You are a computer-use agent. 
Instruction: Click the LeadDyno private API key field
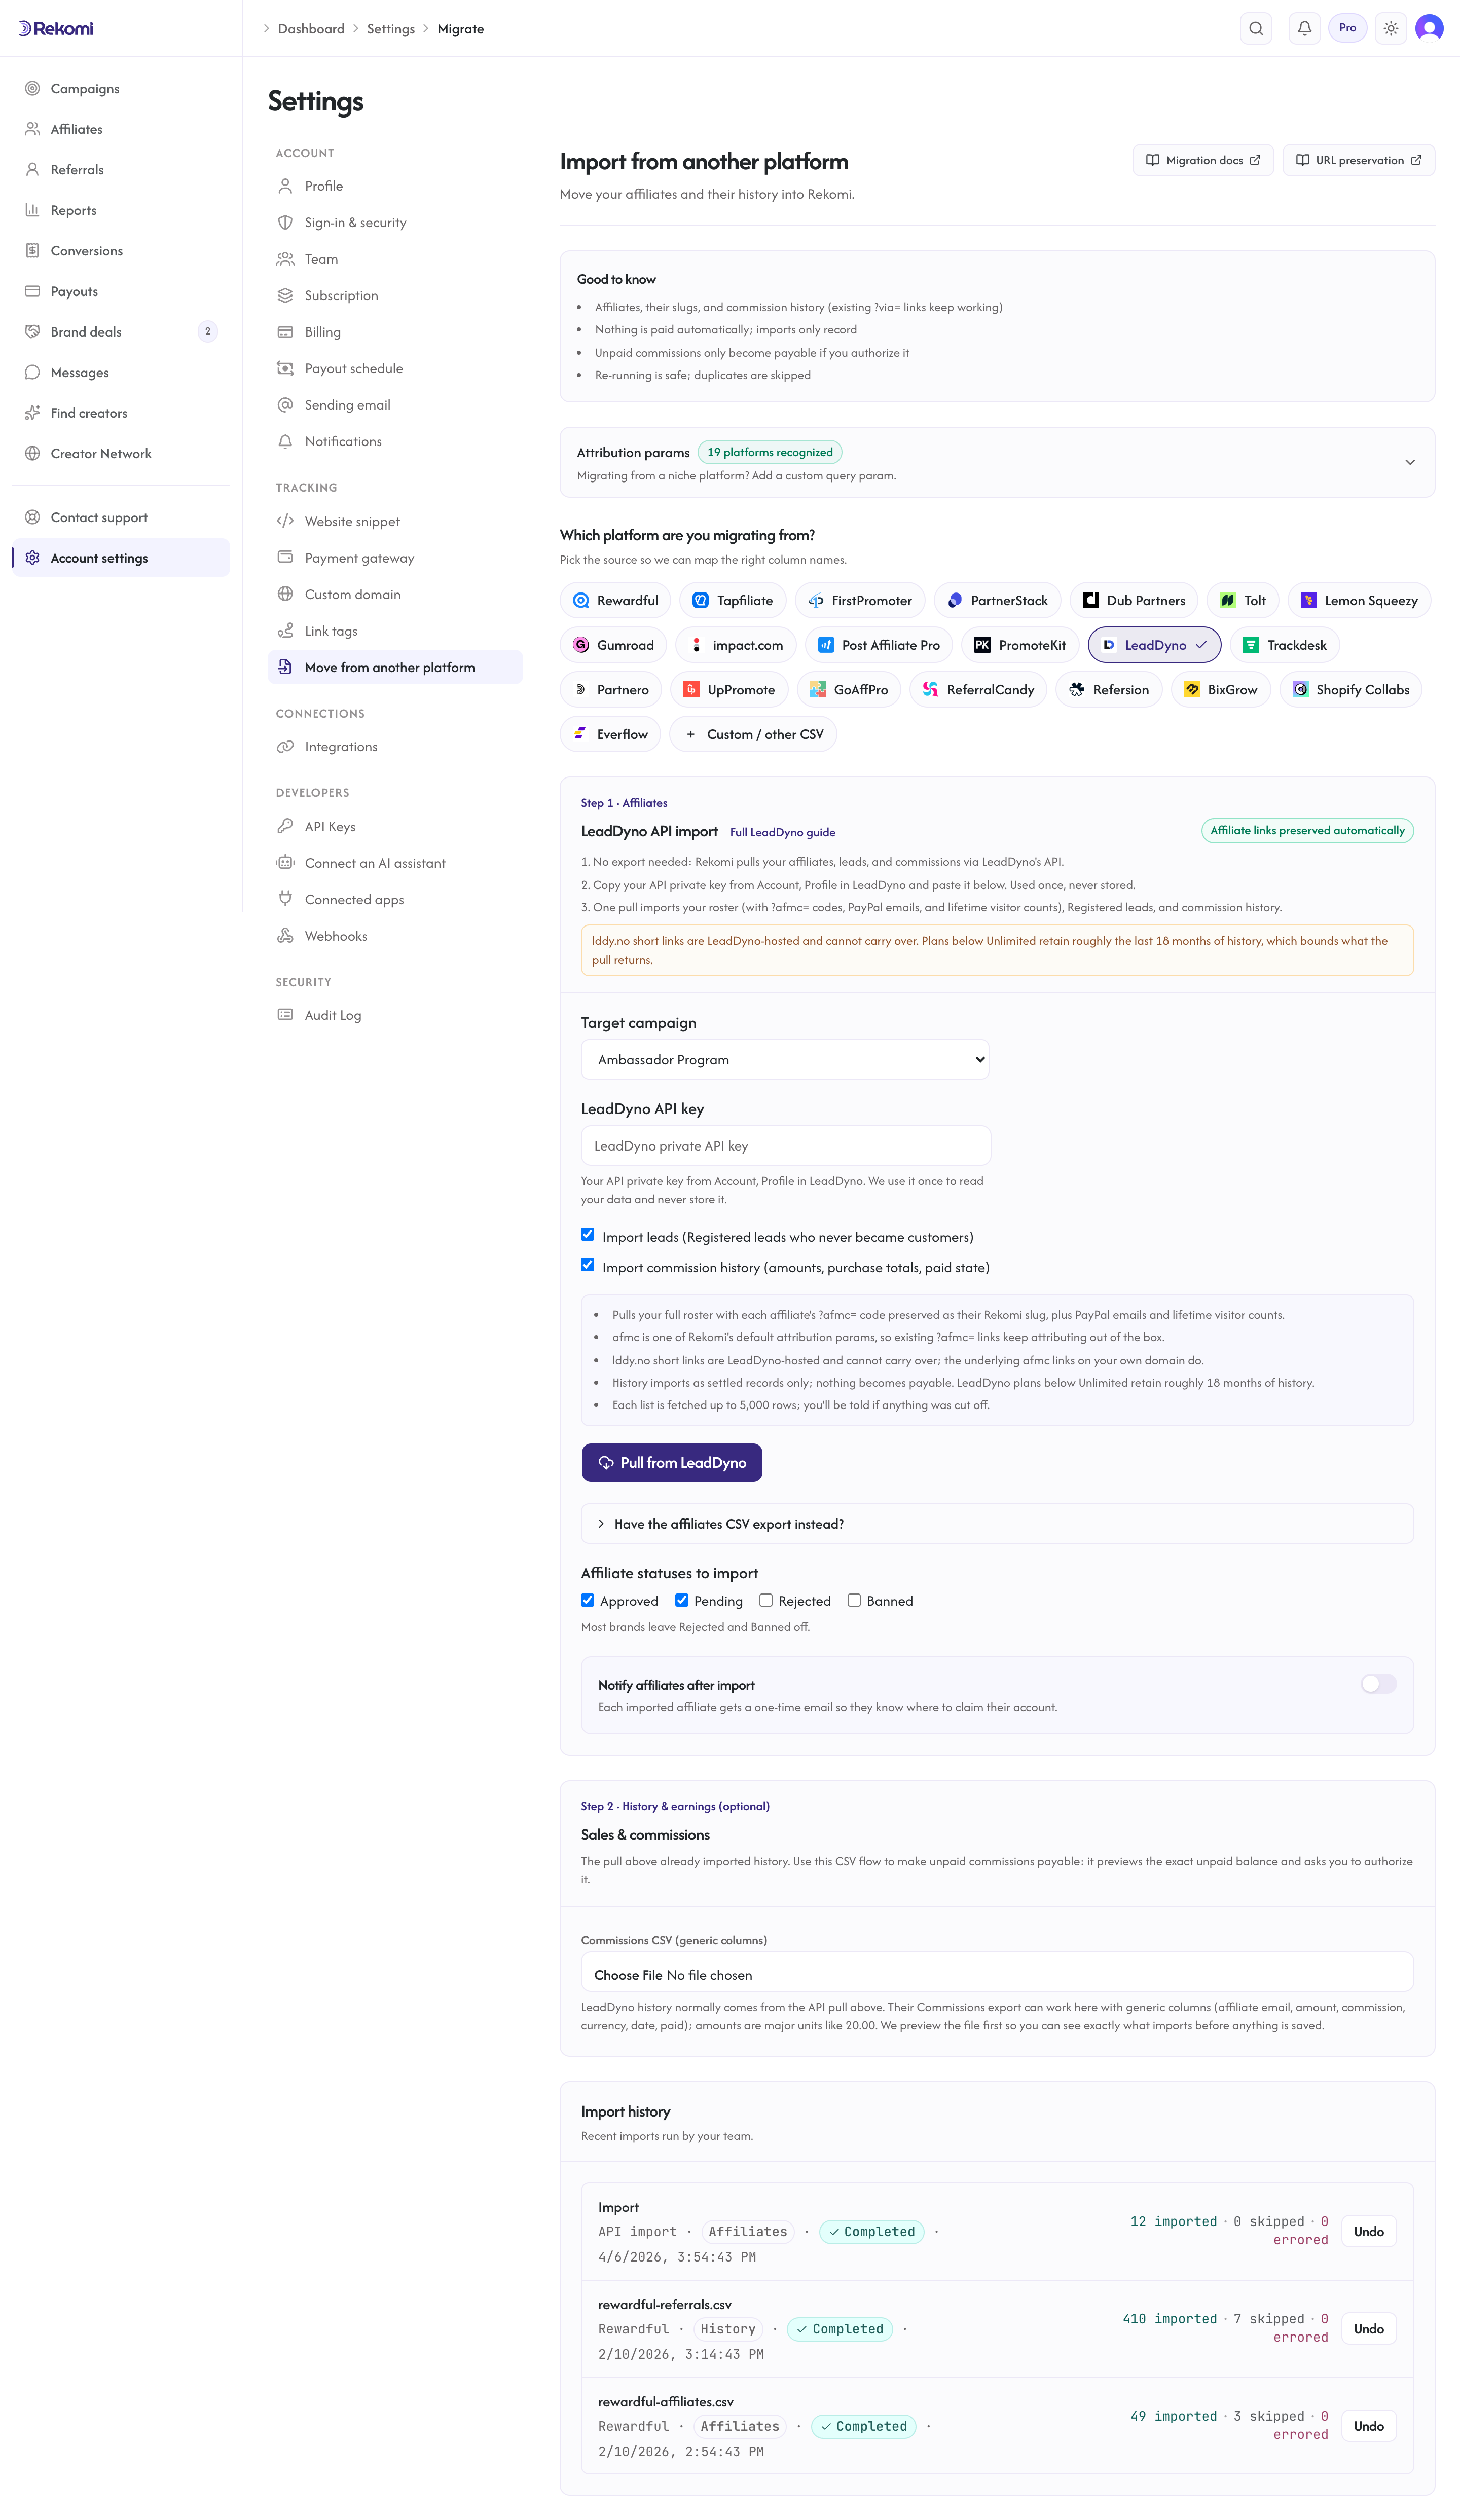(786, 1146)
